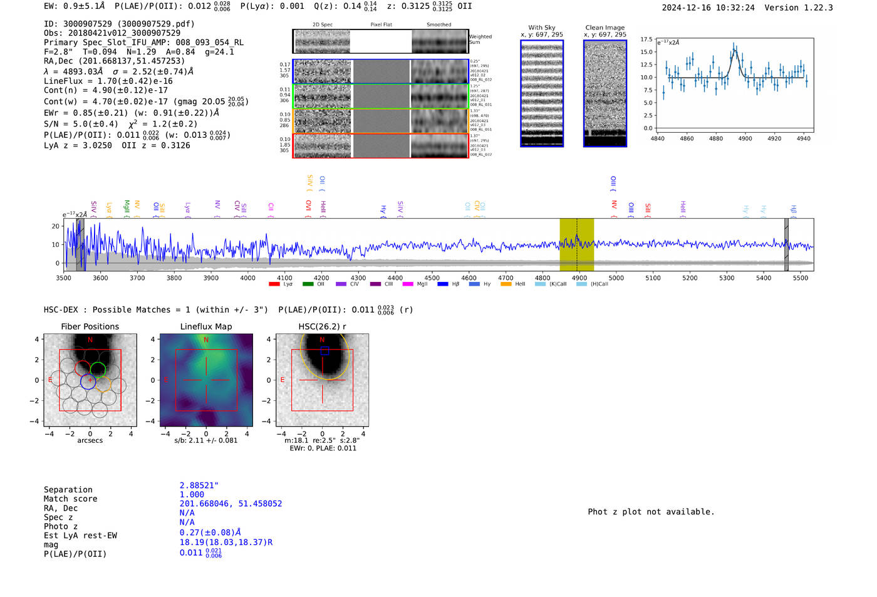Click the orange HeII legend swatch
The image size is (877, 597).
506,284
